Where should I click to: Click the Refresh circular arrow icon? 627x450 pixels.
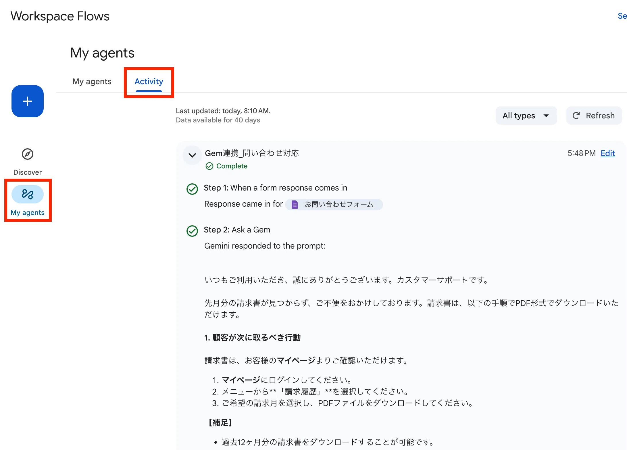(x=576, y=116)
